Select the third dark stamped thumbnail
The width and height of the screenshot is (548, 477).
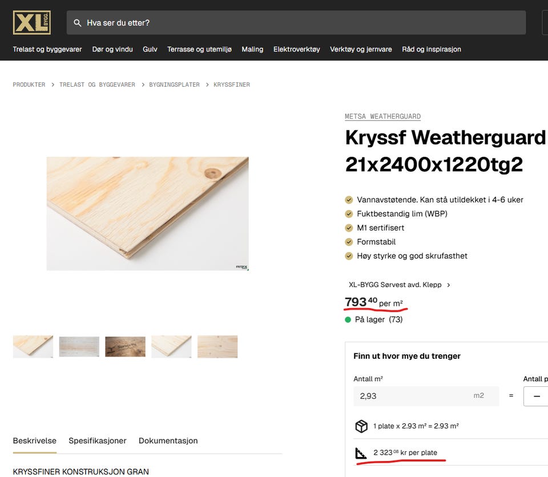pyautogui.click(x=126, y=347)
